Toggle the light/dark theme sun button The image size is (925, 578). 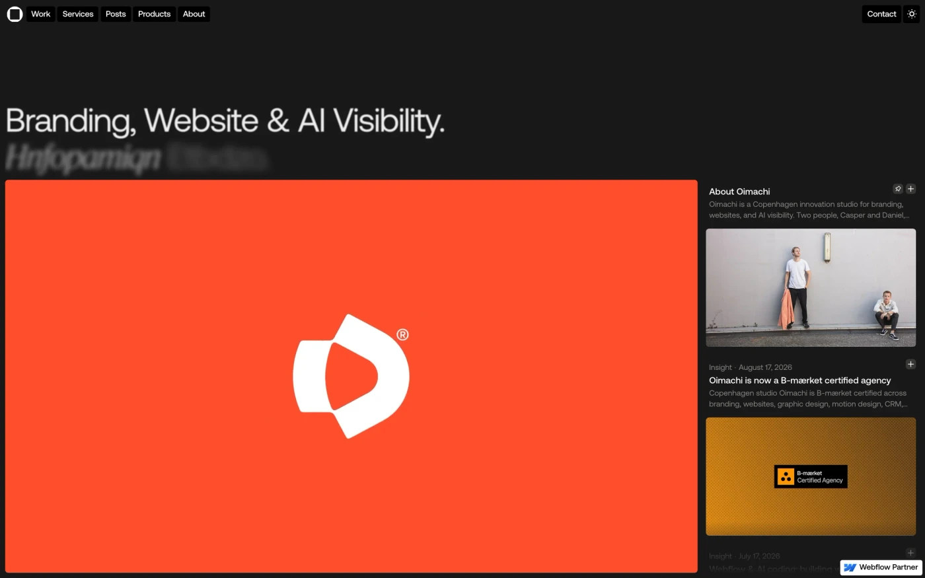tap(912, 14)
